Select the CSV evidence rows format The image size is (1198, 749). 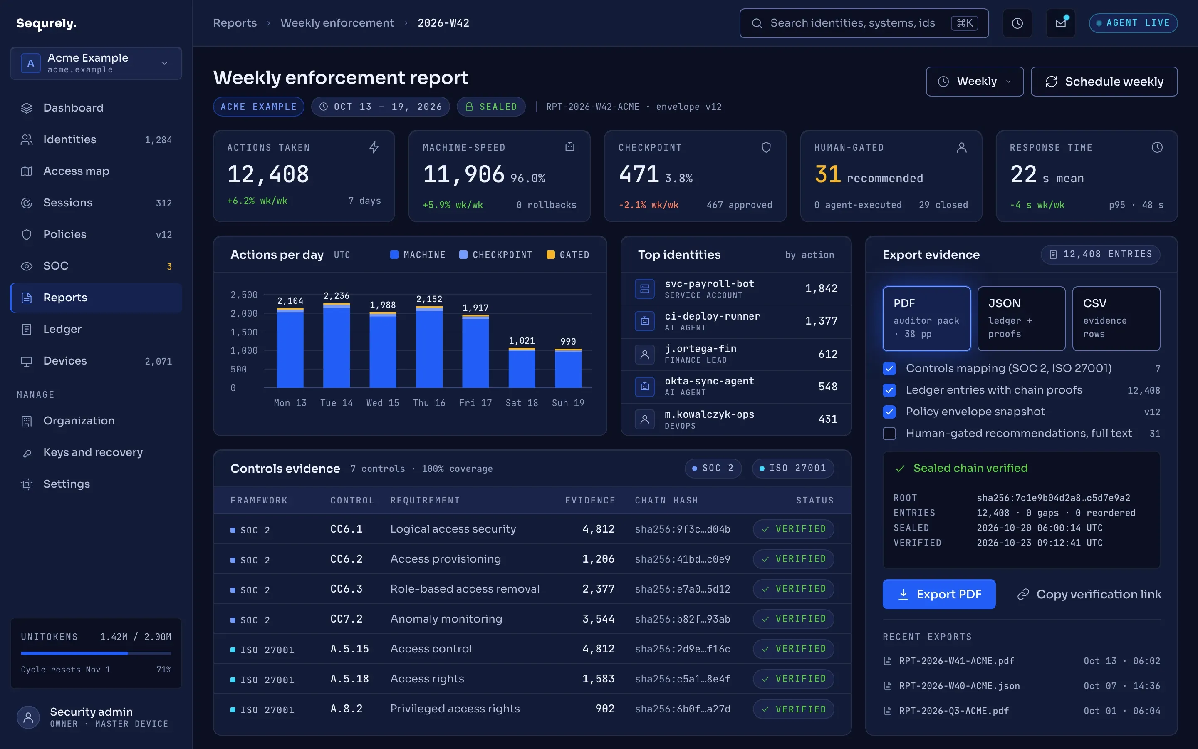pos(1116,318)
